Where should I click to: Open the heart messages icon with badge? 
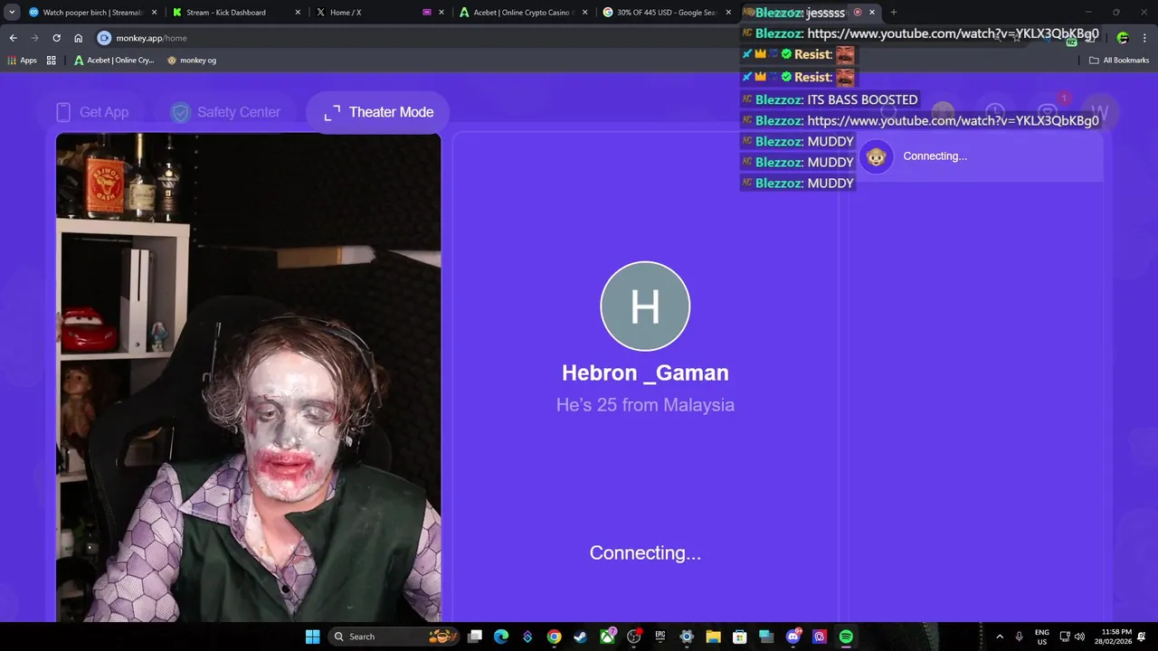[1048, 112]
